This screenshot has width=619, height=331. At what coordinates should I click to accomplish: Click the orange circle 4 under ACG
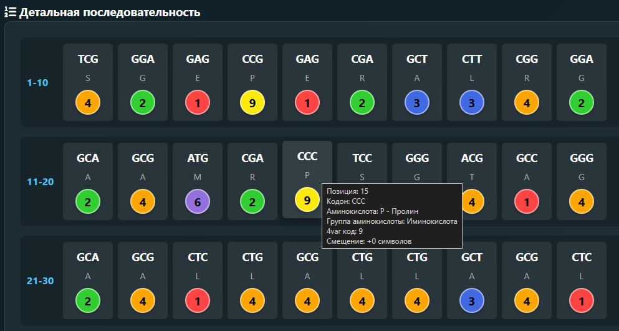(472, 202)
